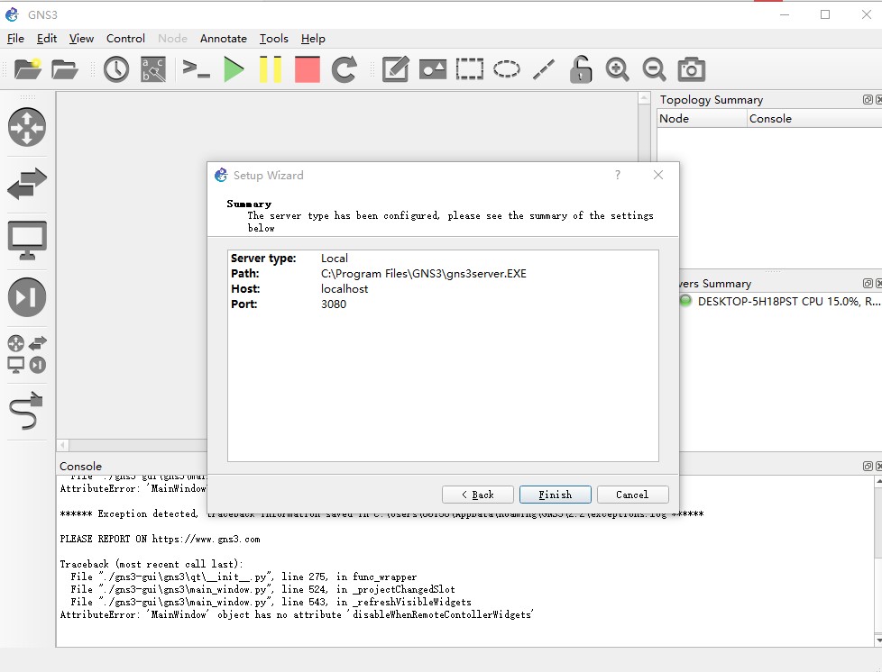Image resolution: width=882 pixels, height=672 pixels.
Task: Float the Topology Summary panel
Action: tap(868, 99)
